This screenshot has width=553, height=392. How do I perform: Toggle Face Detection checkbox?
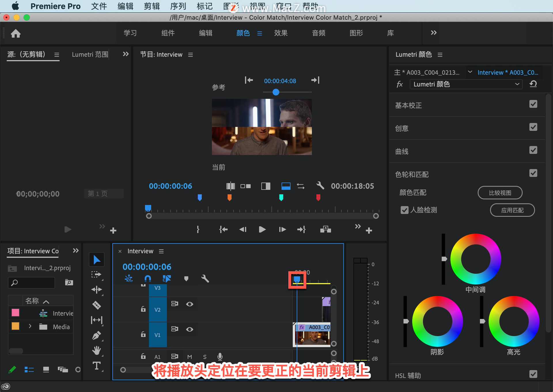404,210
